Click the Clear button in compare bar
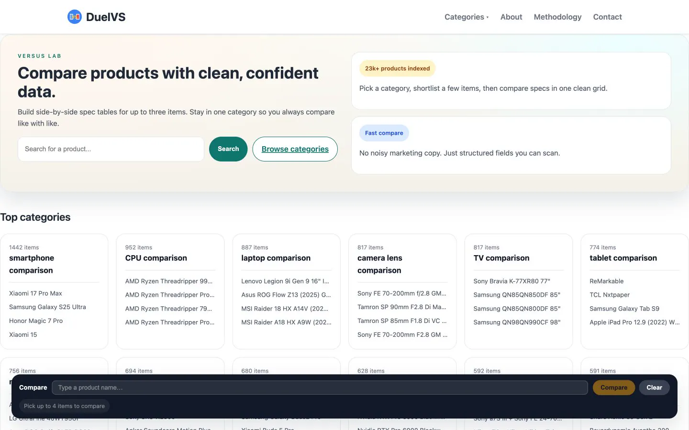689x430 pixels. [654, 387]
